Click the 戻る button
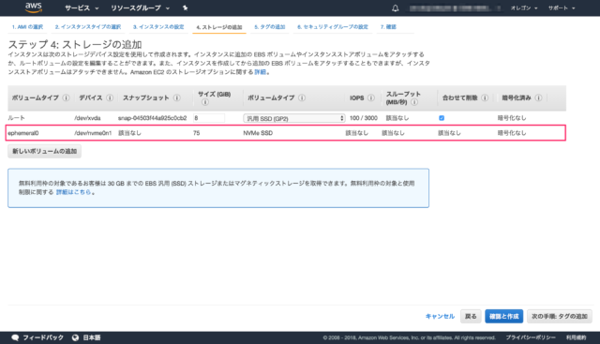 tap(471, 316)
